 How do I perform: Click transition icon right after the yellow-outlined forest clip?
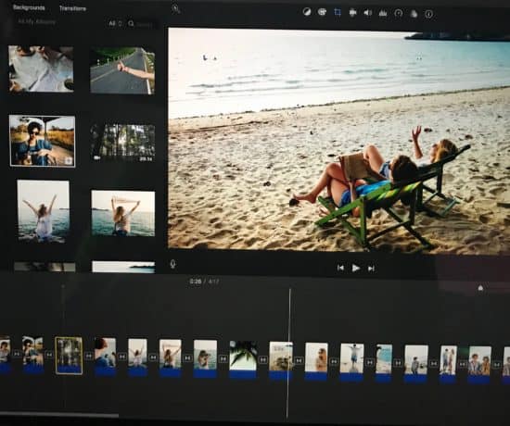pos(88,356)
